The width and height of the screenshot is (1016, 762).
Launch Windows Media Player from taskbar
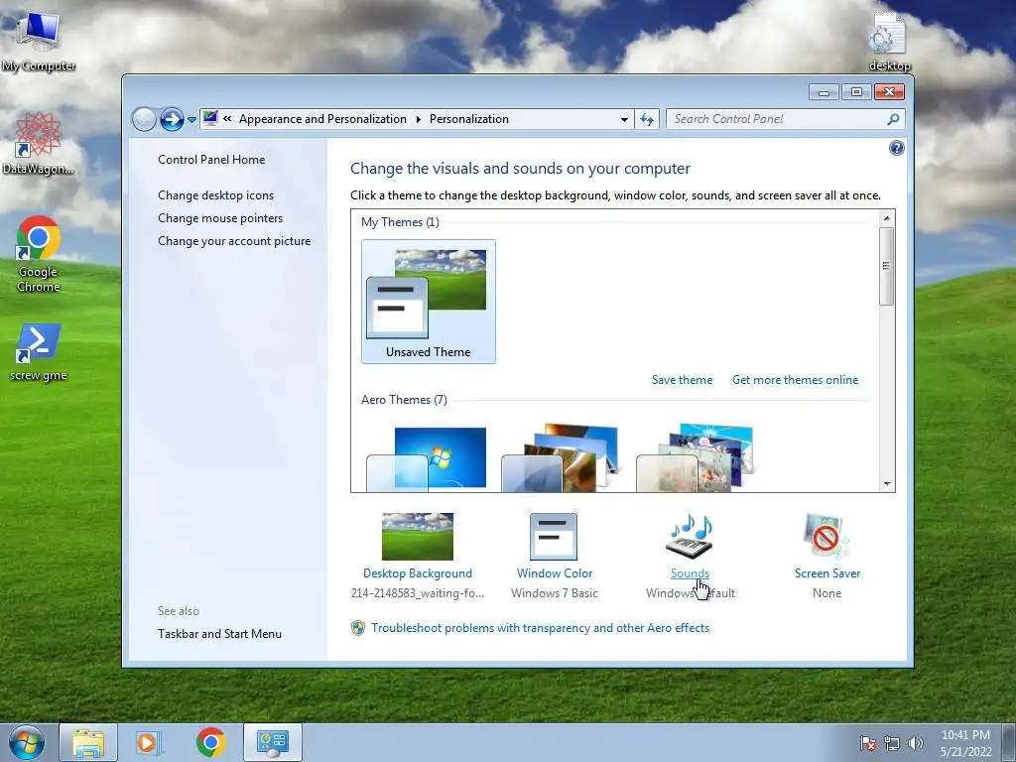[148, 742]
